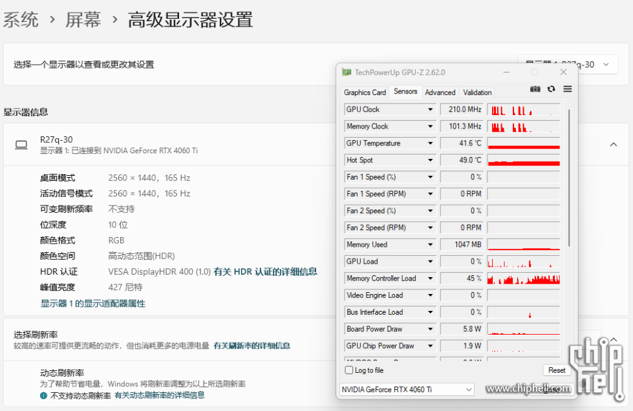The width and height of the screenshot is (633, 411).
Task: Open the GPU Temperature sensor dropdown
Action: pos(431,143)
